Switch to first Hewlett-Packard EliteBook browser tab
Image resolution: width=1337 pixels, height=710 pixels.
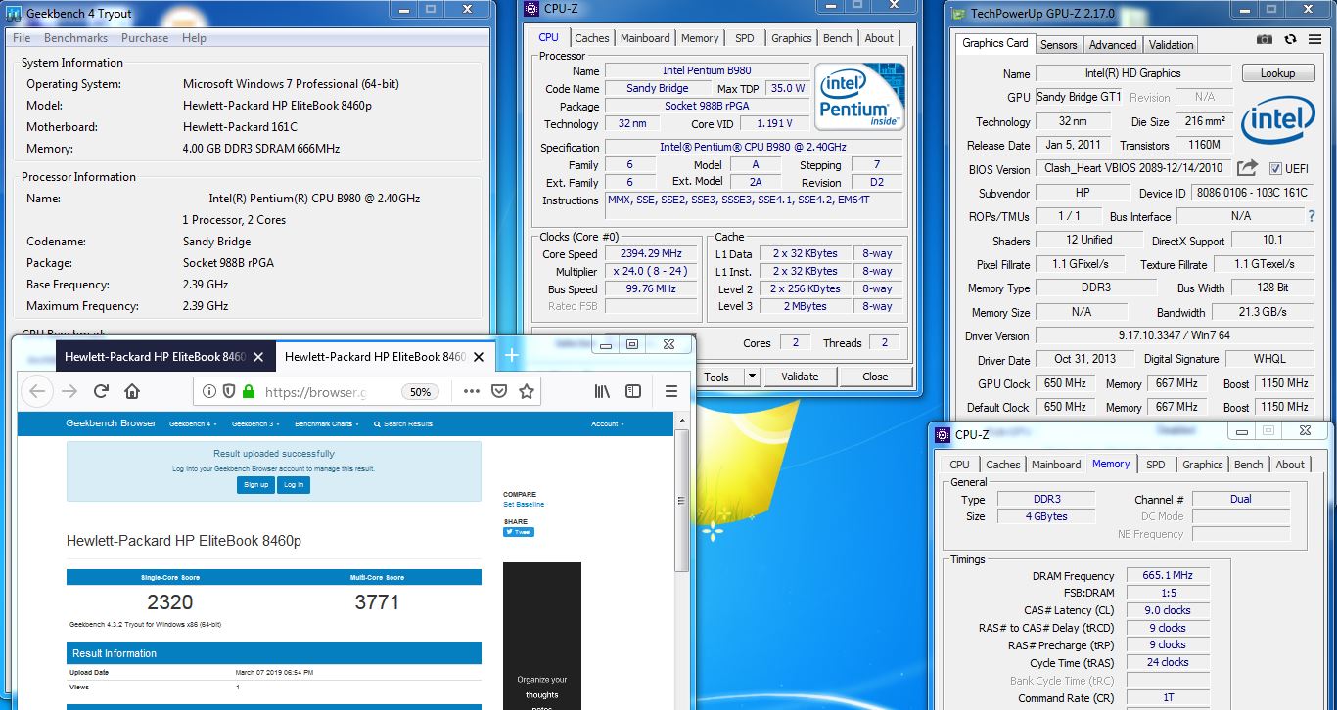(x=156, y=357)
